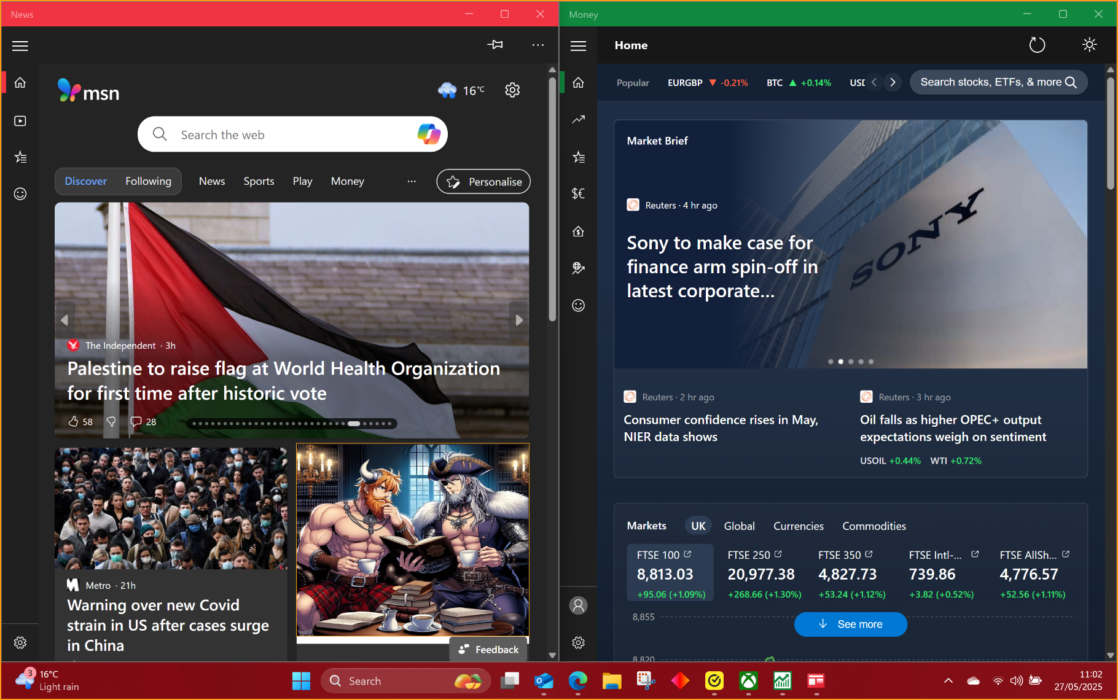Go to Money app Home sidebar icon

578,83
